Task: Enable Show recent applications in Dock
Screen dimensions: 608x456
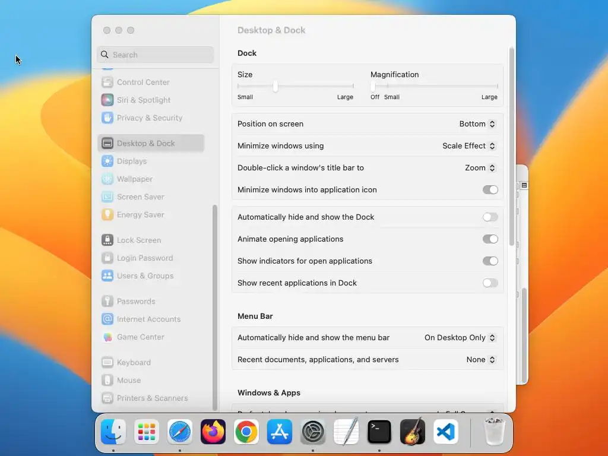Action: tap(490, 283)
